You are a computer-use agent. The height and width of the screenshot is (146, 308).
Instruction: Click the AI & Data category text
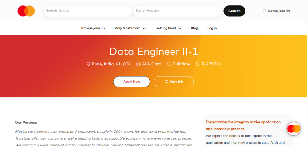[152, 64]
